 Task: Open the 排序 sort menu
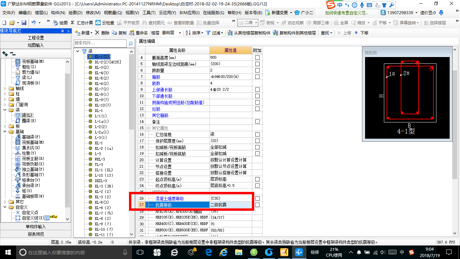(194, 33)
